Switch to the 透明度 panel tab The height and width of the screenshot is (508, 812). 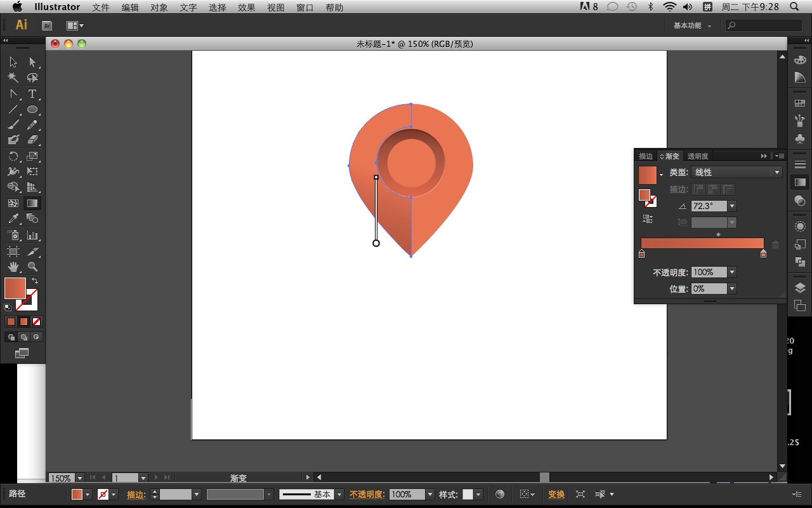click(x=698, y=156)
